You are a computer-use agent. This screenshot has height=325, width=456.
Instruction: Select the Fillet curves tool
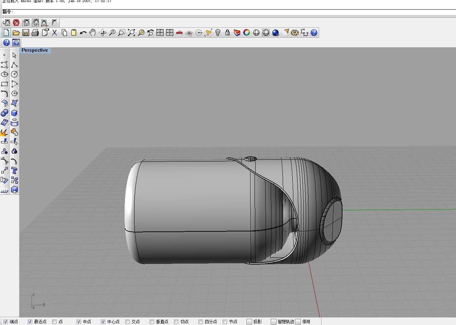pyautogui.click(x=4, y=94)
